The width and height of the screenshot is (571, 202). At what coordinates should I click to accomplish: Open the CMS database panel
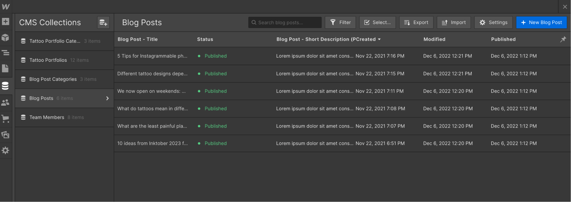(x=5, y=86)
